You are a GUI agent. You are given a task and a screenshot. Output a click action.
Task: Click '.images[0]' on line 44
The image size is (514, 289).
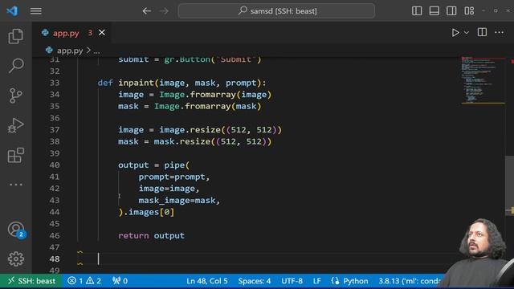149,212
